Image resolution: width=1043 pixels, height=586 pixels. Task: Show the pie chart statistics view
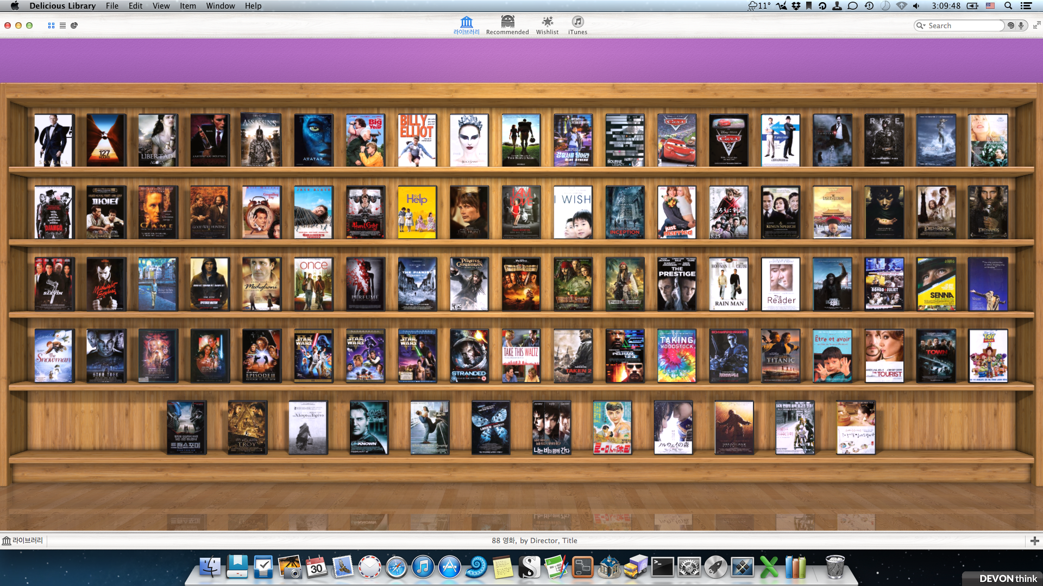pos(74,26)
